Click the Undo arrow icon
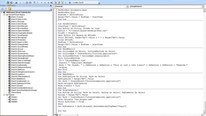The width and height of the screenshot is (206, 116). click(34, 3)
